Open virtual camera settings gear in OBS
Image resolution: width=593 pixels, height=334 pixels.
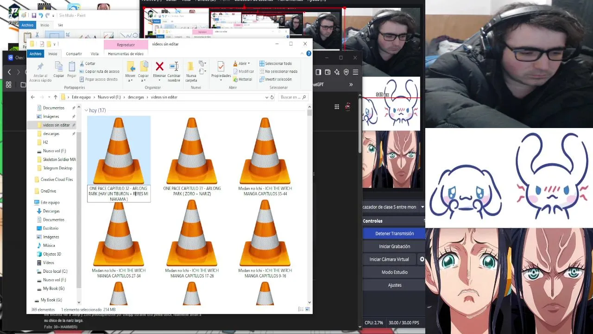[x=422, y=259]
